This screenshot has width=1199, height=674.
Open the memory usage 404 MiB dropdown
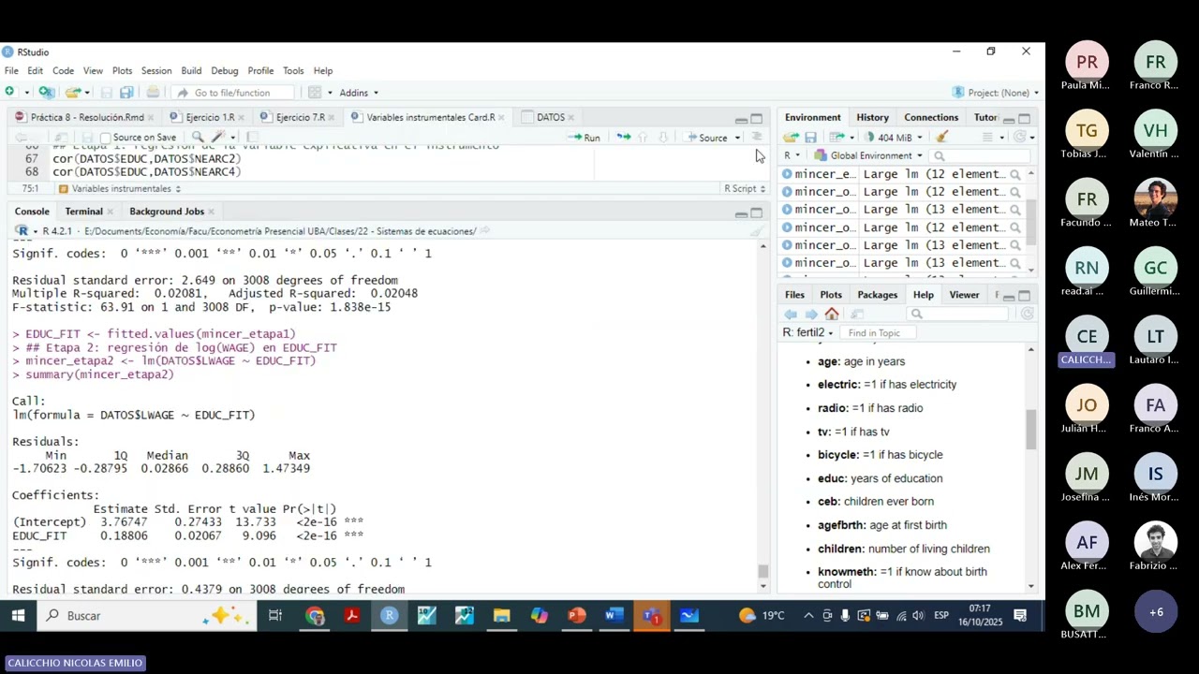click(894, 138)
